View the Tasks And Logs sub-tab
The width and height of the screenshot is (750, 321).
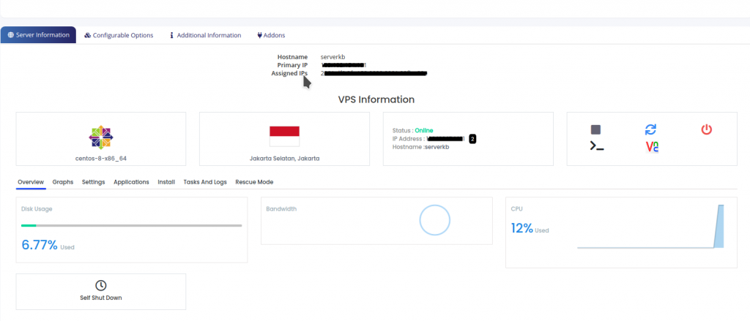coord(205,182)
